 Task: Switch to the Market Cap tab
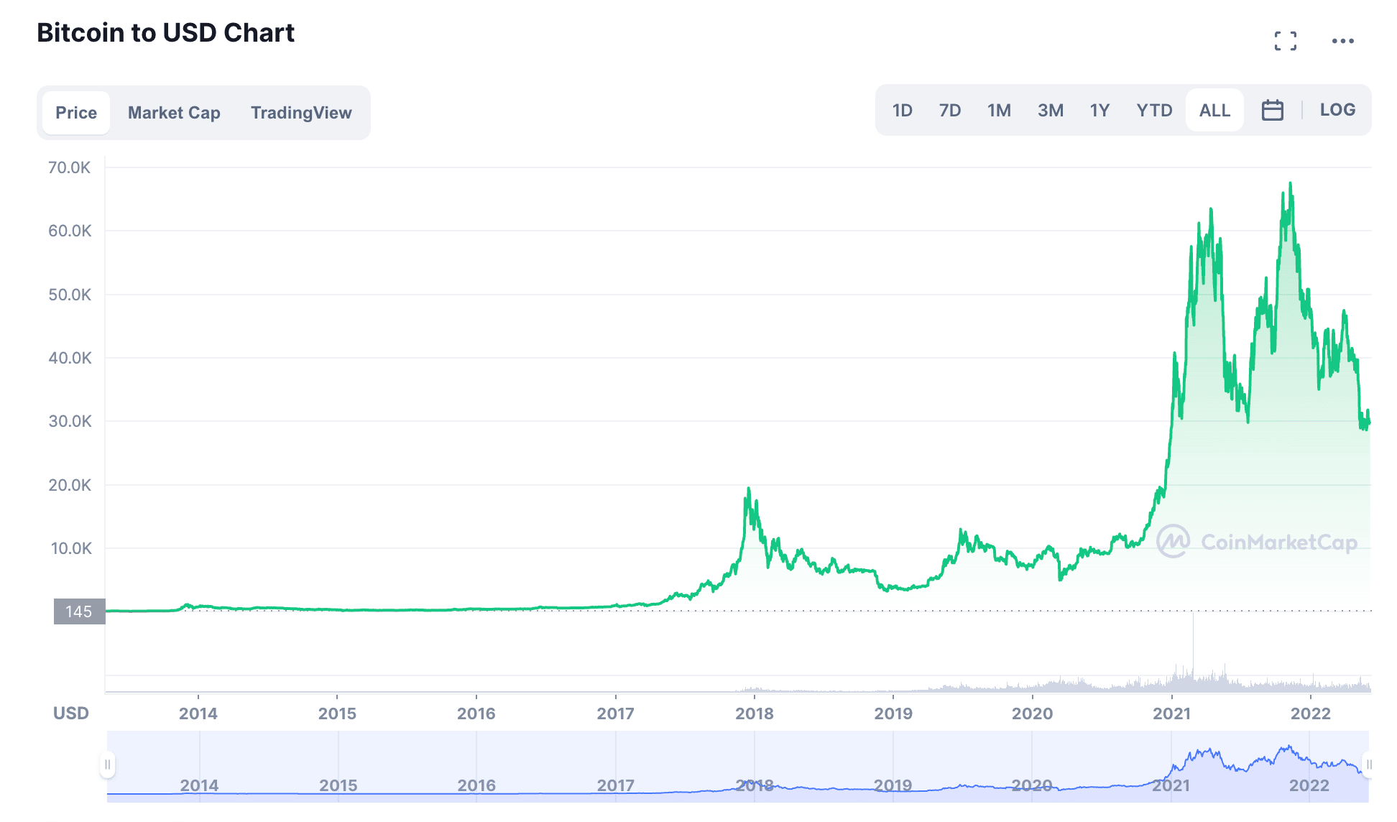(174, 113)
